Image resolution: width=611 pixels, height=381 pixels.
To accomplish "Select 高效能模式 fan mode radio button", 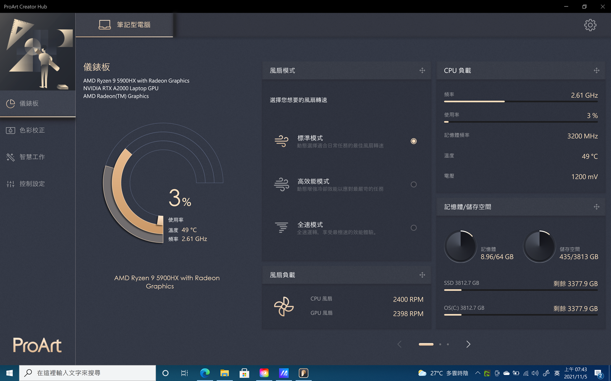I will 413,184.
